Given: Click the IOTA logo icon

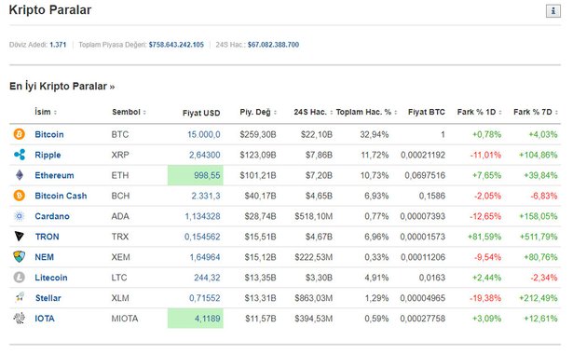Looking at the screenshot, I should [x=20, y=319].
